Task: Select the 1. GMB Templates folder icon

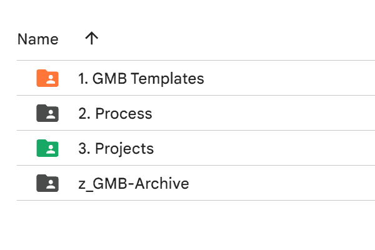Action: (x=47, y=78)
